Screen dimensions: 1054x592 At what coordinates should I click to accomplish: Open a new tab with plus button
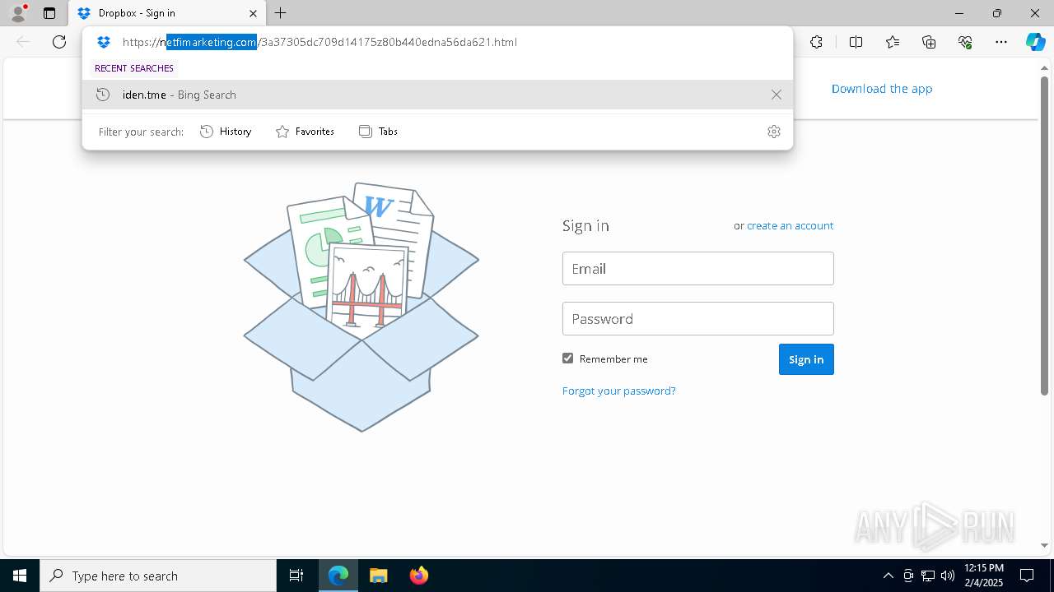click(x=281, y=13)
